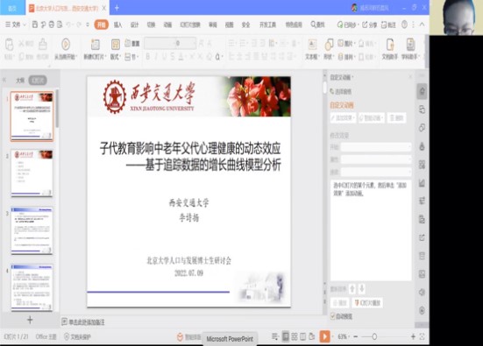Click the Shapes icon in ribbon

[329, 45]
